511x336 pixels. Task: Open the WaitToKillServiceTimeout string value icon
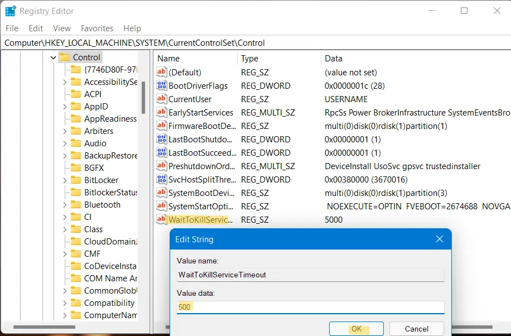click(x=162, y=219)
